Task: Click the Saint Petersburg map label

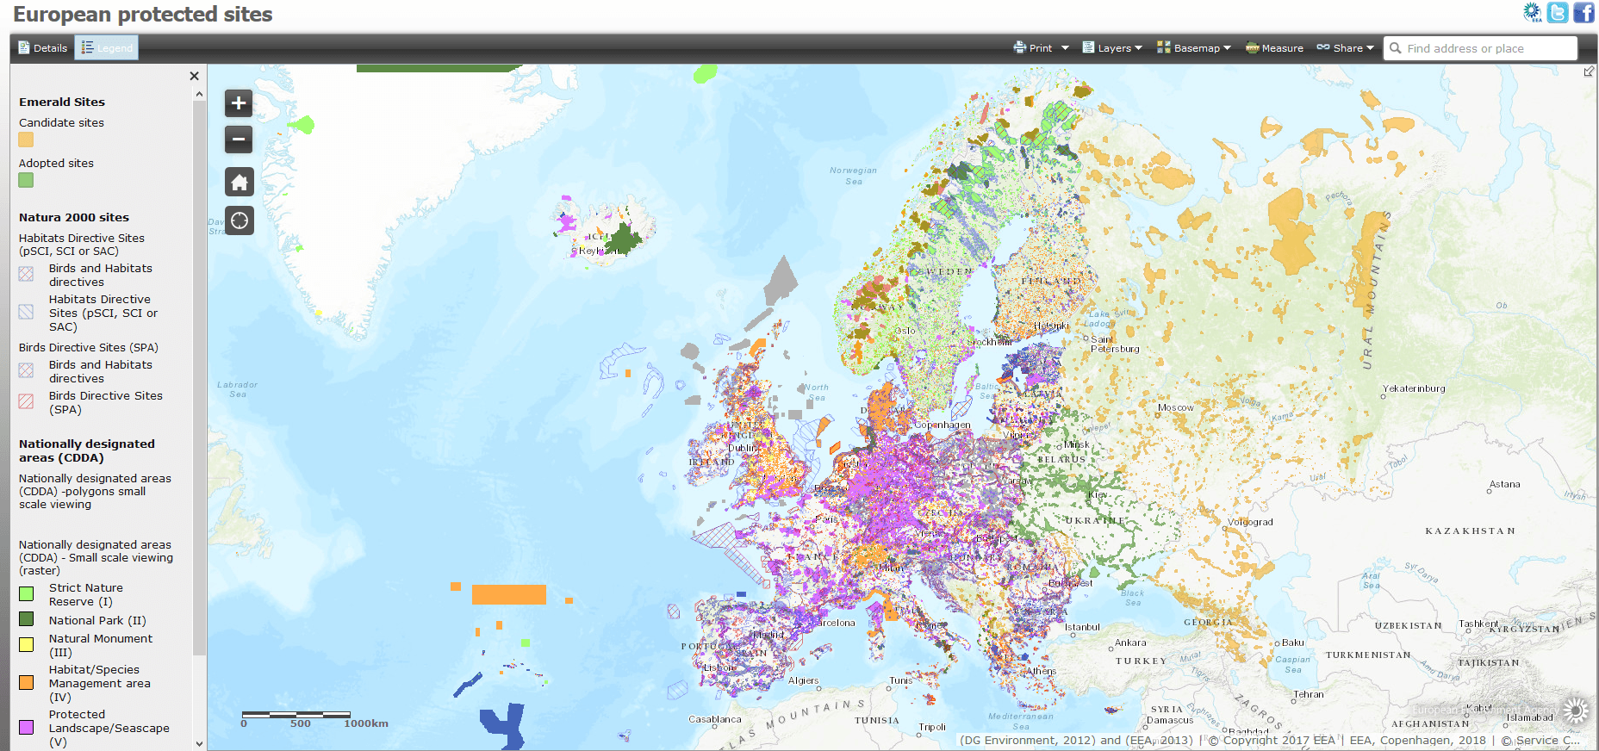Action: [x=1115, y=344]
